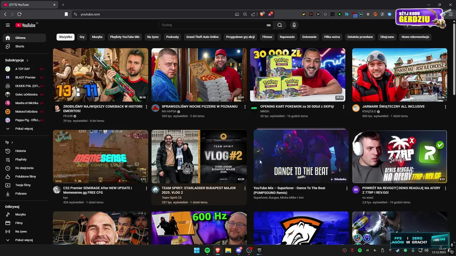Screen dimensions: 456x256
Task: Open Filmy under Odkrywaj in sidebar
Action: 24,223
